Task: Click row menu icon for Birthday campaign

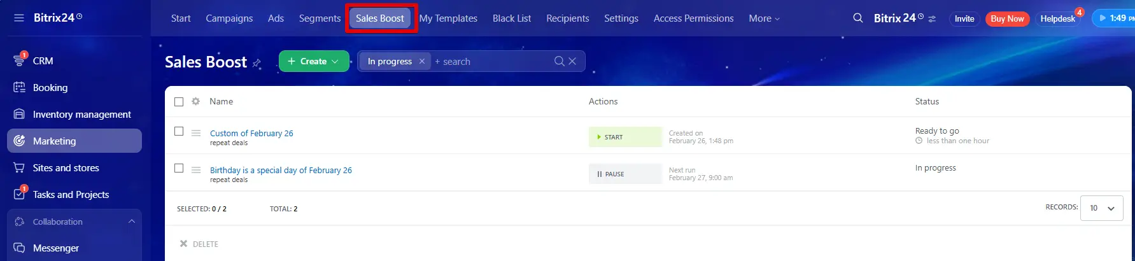Action: [196, 170]
